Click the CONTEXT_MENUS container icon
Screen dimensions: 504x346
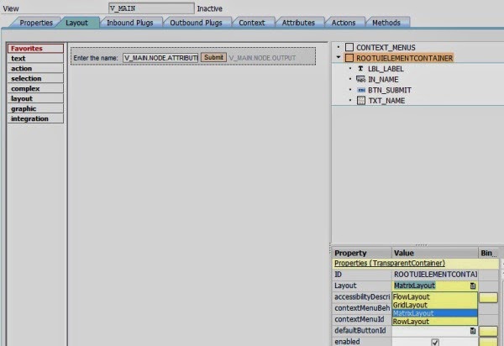coord(349,48)
